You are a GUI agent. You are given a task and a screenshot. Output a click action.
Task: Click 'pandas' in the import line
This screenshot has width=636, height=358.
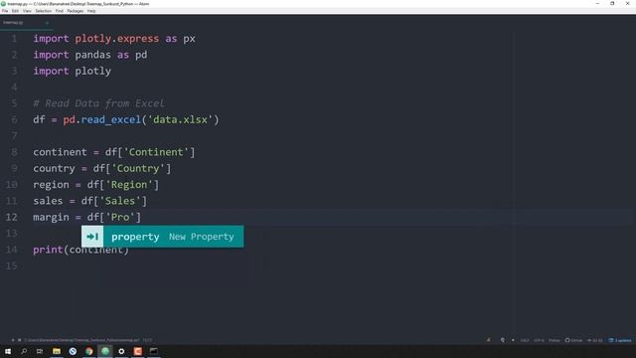(x=92, y=55)
